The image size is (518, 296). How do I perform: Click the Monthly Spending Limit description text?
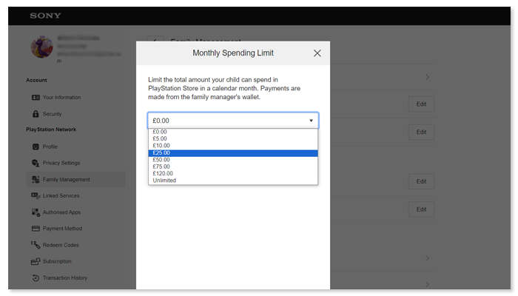coord(224,88)
